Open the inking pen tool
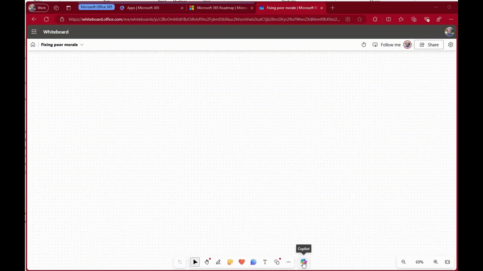 click(218, 262)
